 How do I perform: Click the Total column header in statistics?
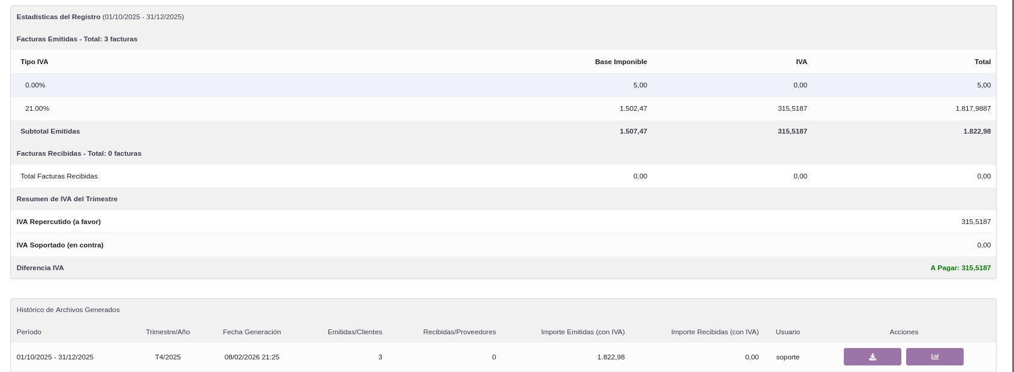coord(982,62)
